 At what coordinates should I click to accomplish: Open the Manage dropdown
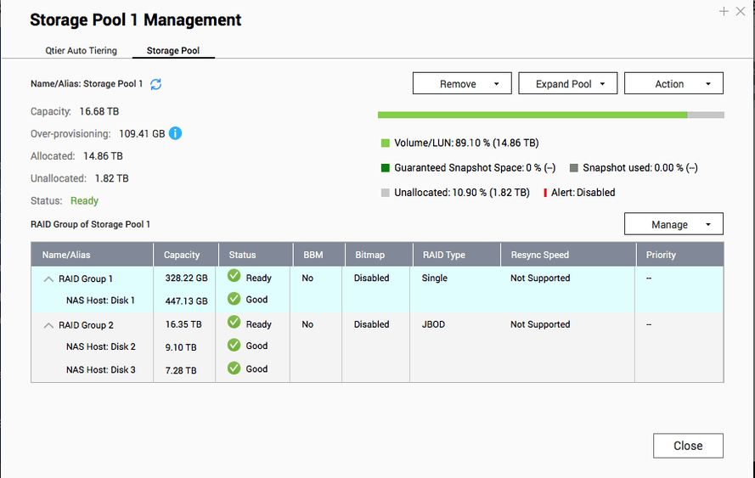click(673, 224)
